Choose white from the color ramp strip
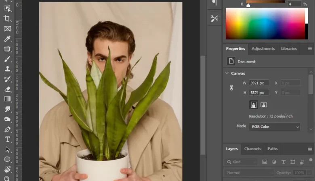This screenshot has width=315, height=181. [307, 16]
